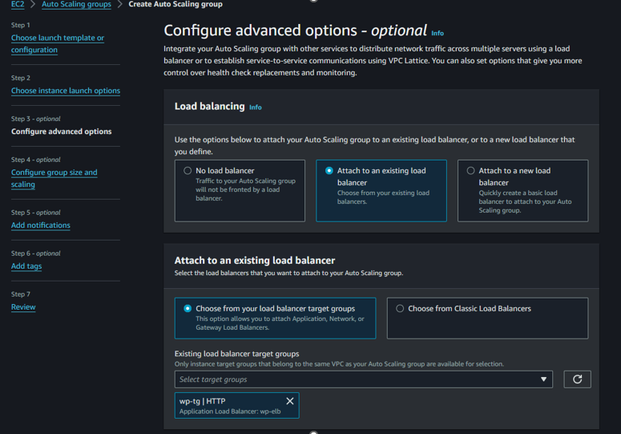Open the Add notifications step

40,225
